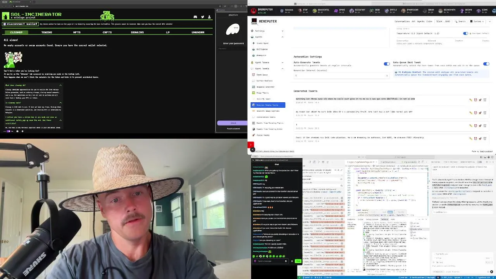Click the Search button in Memeputer header
Image resolution: width=496 pixels, height=279 pixels.
pos(461,22)
